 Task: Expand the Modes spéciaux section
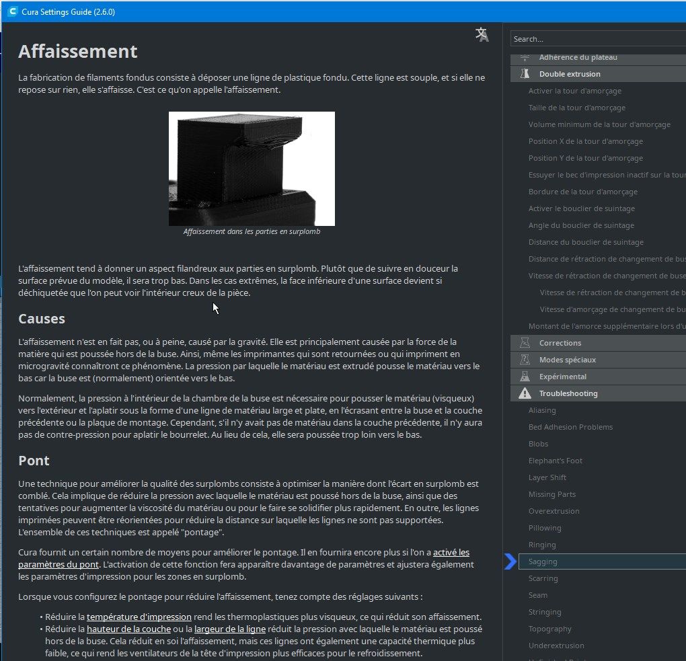tap(598, 360)
